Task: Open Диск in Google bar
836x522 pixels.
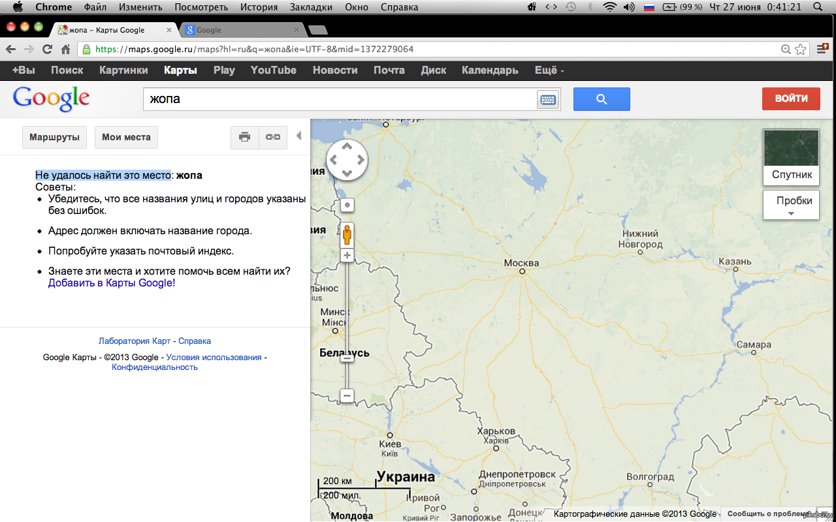Action: [x=434, y=70]
